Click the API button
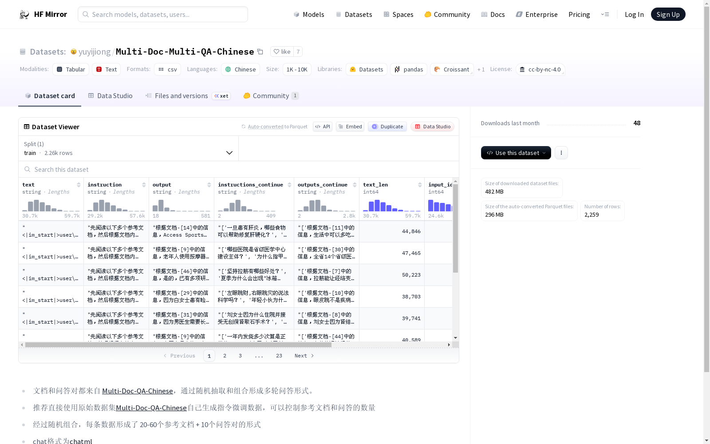This screenshot has height=444, width=710. tap(323, 127)
